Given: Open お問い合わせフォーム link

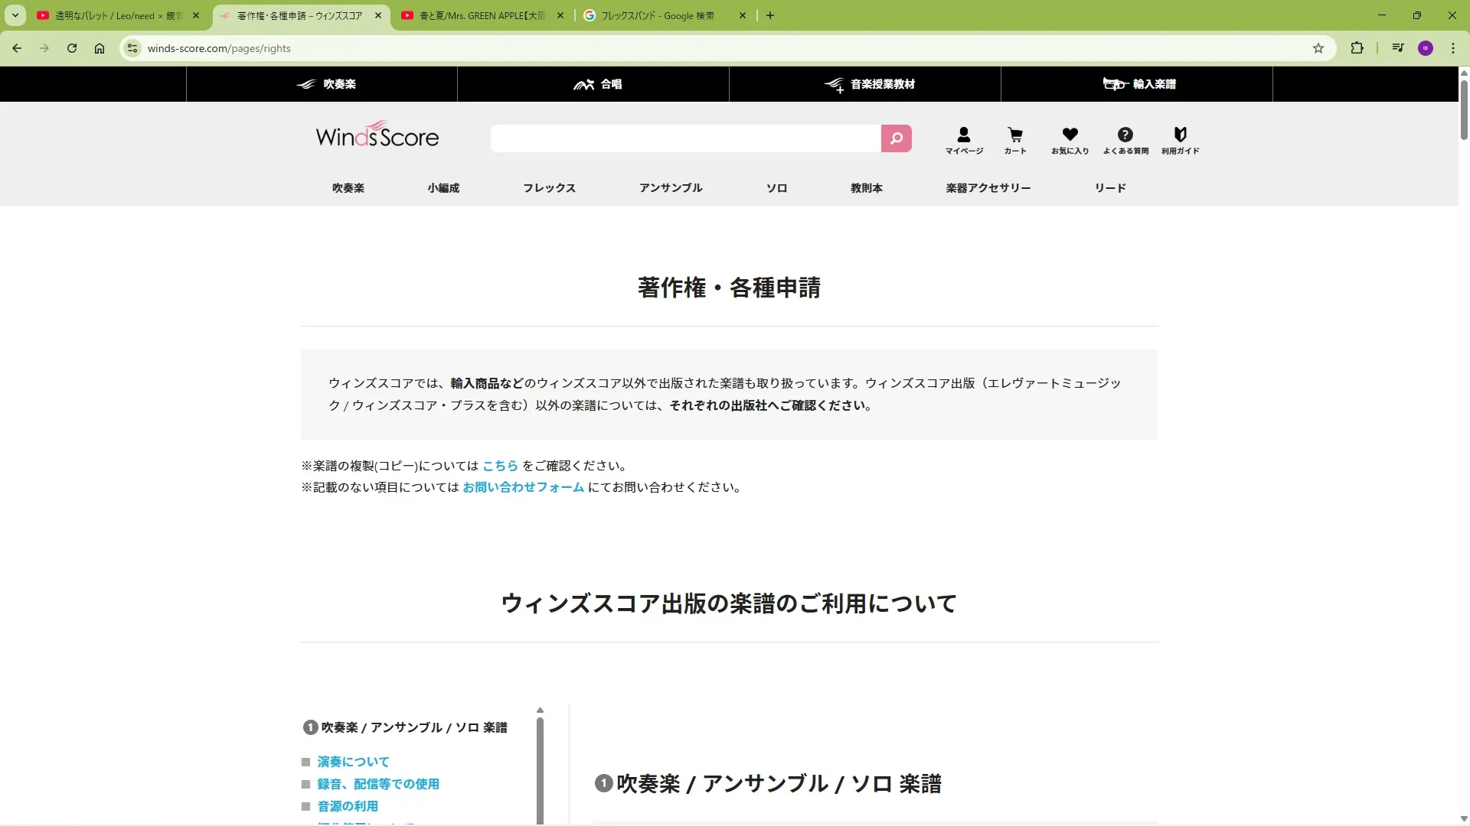Looking at the screenshot, I should pyautogui.click(x=523, y=487).
